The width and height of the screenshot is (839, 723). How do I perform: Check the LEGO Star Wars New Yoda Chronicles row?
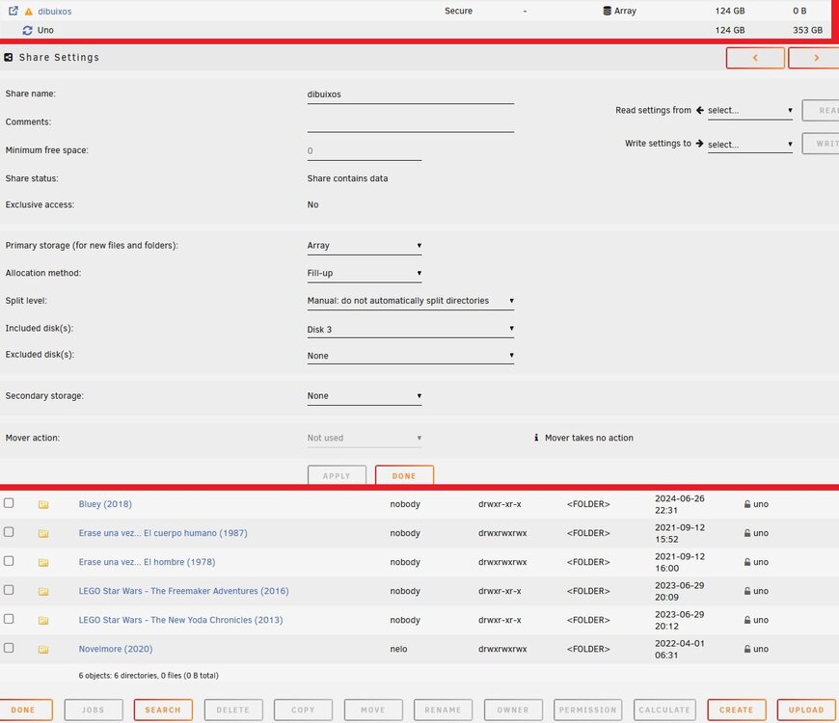click(x=9, y=618)
